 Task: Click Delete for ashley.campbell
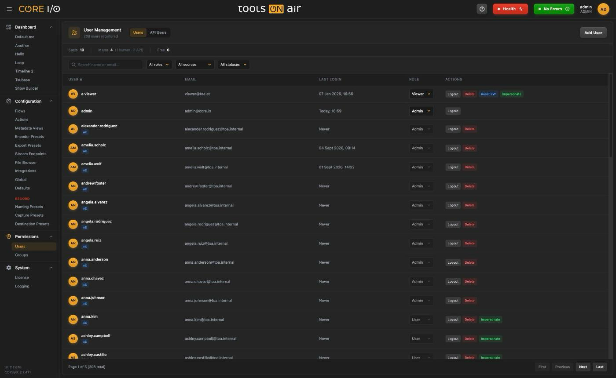tap(469, 338)
